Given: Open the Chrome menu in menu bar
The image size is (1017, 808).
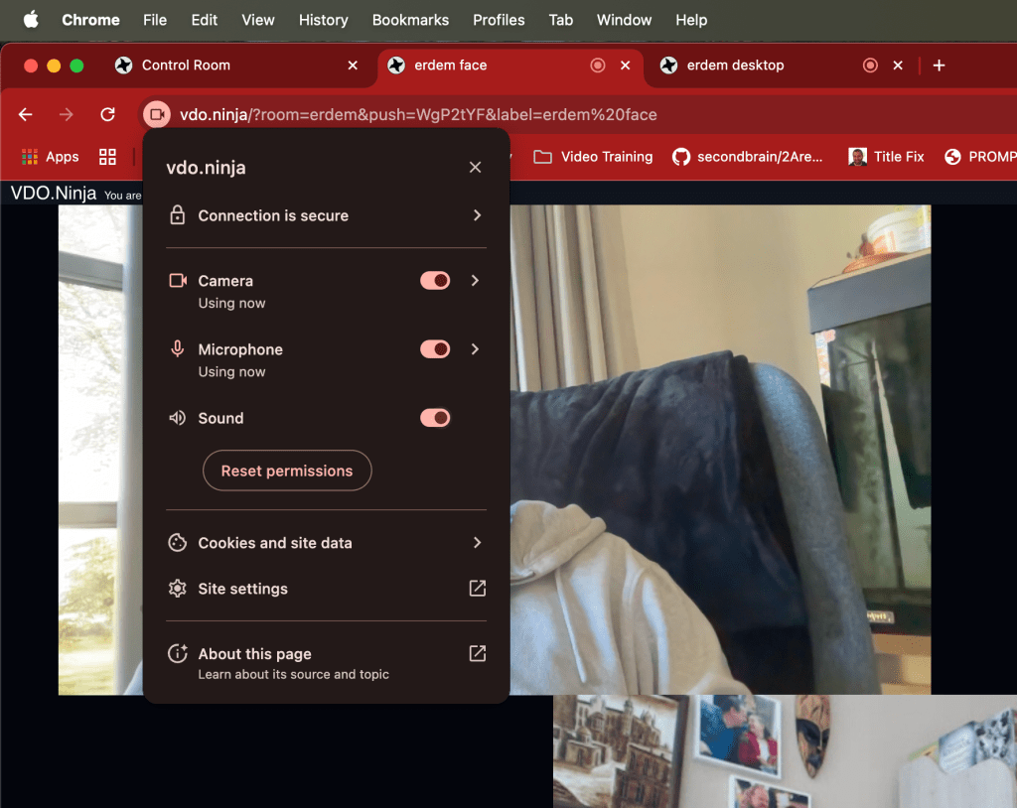Looking at the screenshot, I should point(90,20).
